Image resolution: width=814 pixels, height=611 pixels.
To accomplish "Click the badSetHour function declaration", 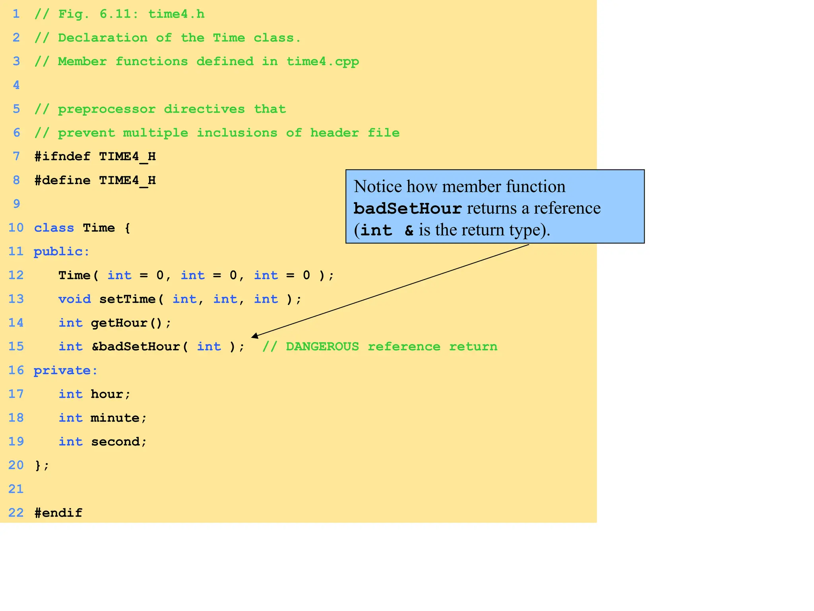I will (152, 346).
